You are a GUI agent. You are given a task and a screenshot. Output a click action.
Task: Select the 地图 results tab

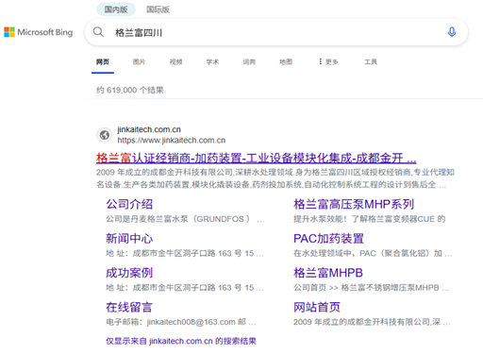coord(286,61)
